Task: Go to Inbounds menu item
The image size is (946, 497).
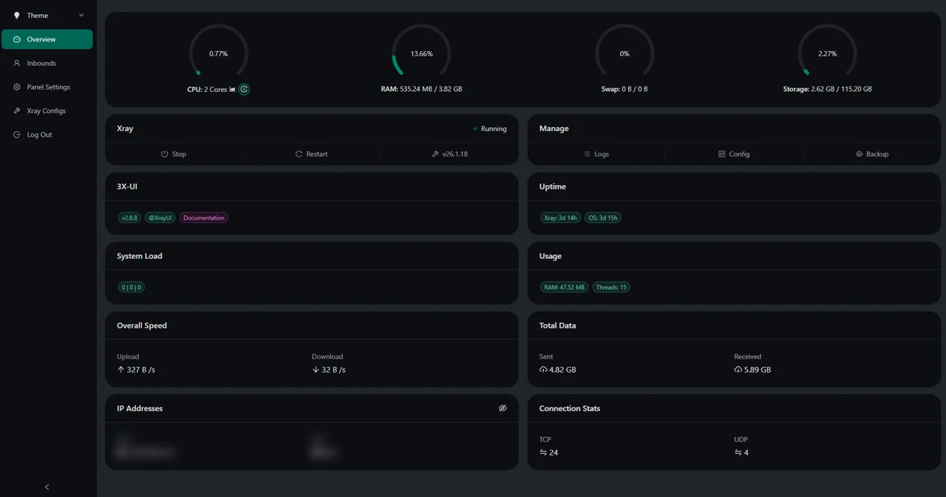Action: click(47, 63)
